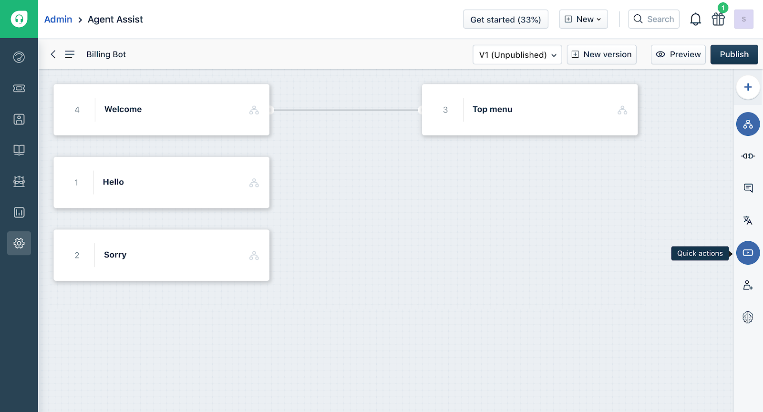Expand the V1 (Unpublished) version dropdown
763x412 pixels.
(517, 54)
